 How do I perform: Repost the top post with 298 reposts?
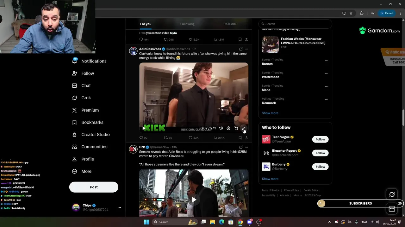169,39
